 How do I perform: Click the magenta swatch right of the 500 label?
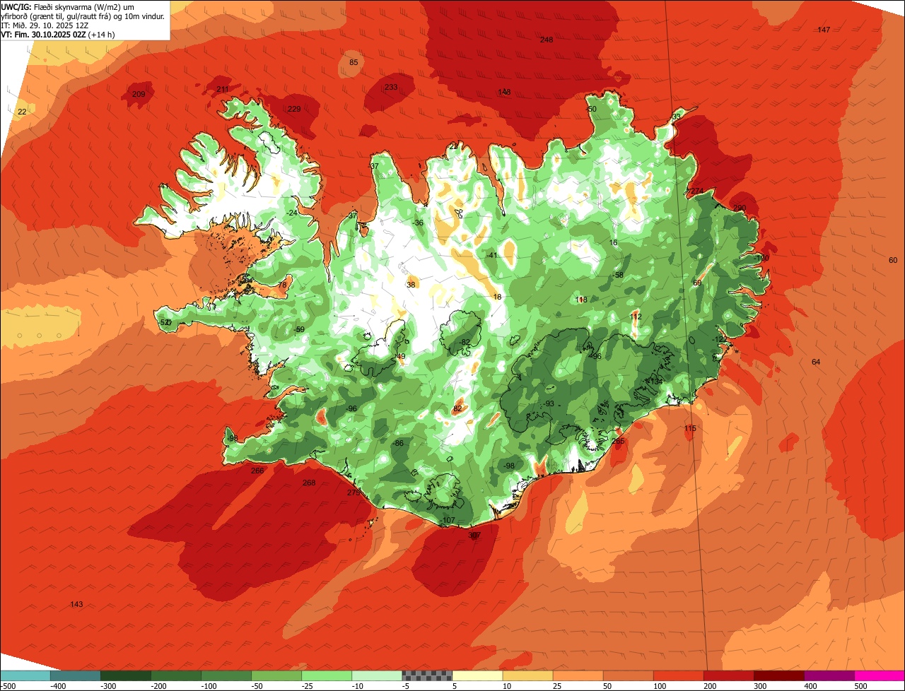coord(880,675)
